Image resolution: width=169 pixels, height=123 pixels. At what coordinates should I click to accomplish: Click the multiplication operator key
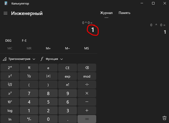[x=87, y=94]
